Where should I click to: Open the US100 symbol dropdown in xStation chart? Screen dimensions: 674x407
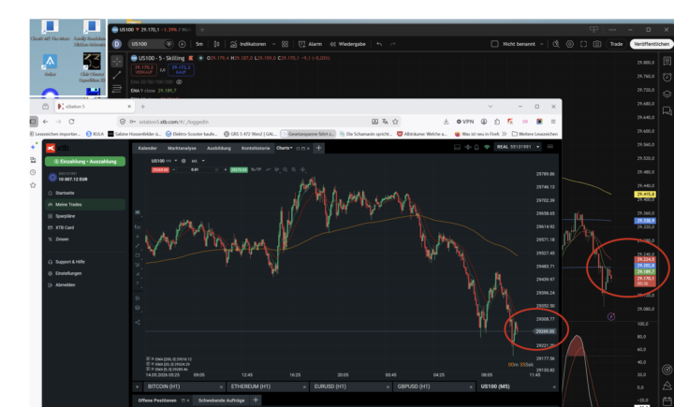point(176,161)
